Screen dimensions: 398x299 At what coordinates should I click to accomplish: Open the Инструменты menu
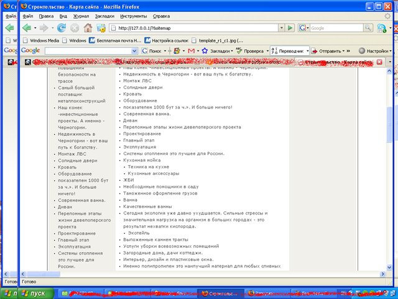pyautogui.click(x=133, y=16)
